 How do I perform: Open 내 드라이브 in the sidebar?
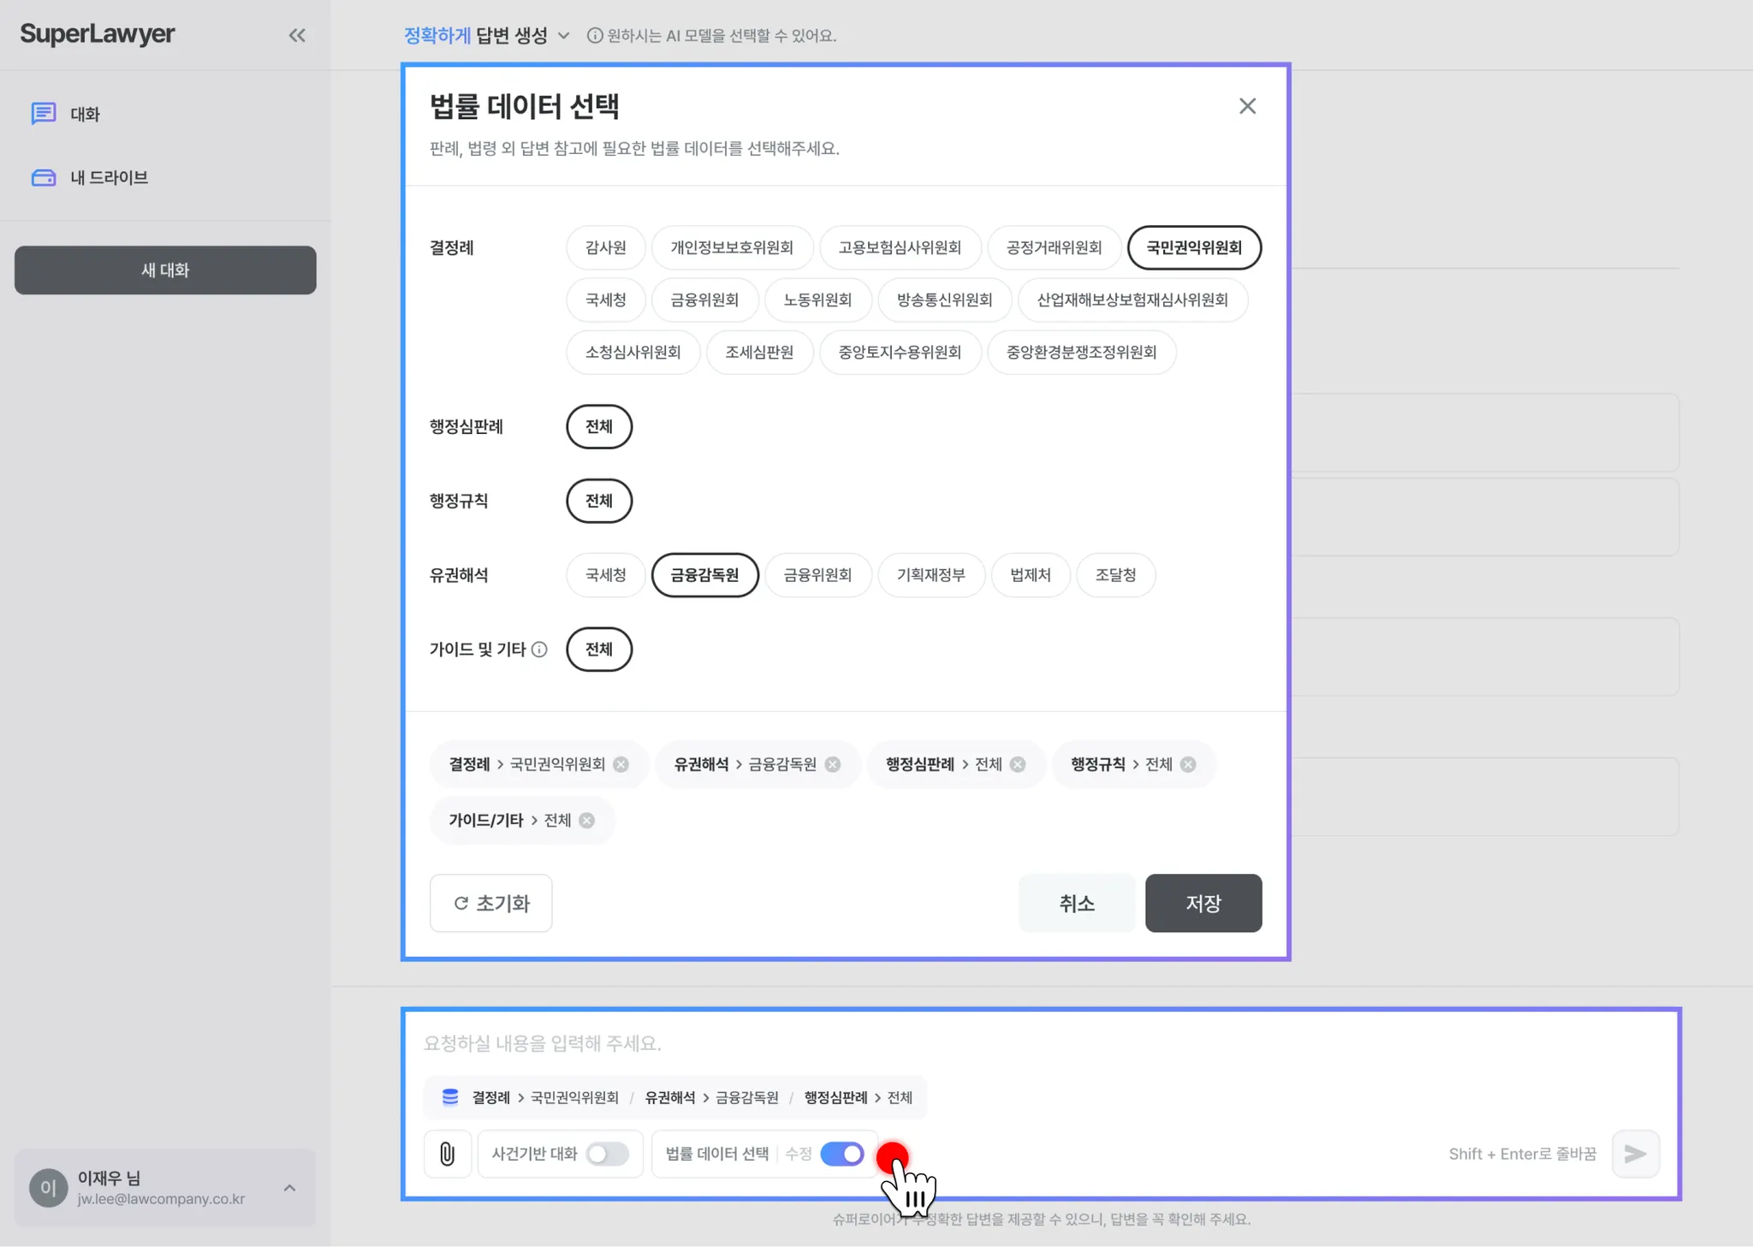pyautogui.click(x=108, y=177)
